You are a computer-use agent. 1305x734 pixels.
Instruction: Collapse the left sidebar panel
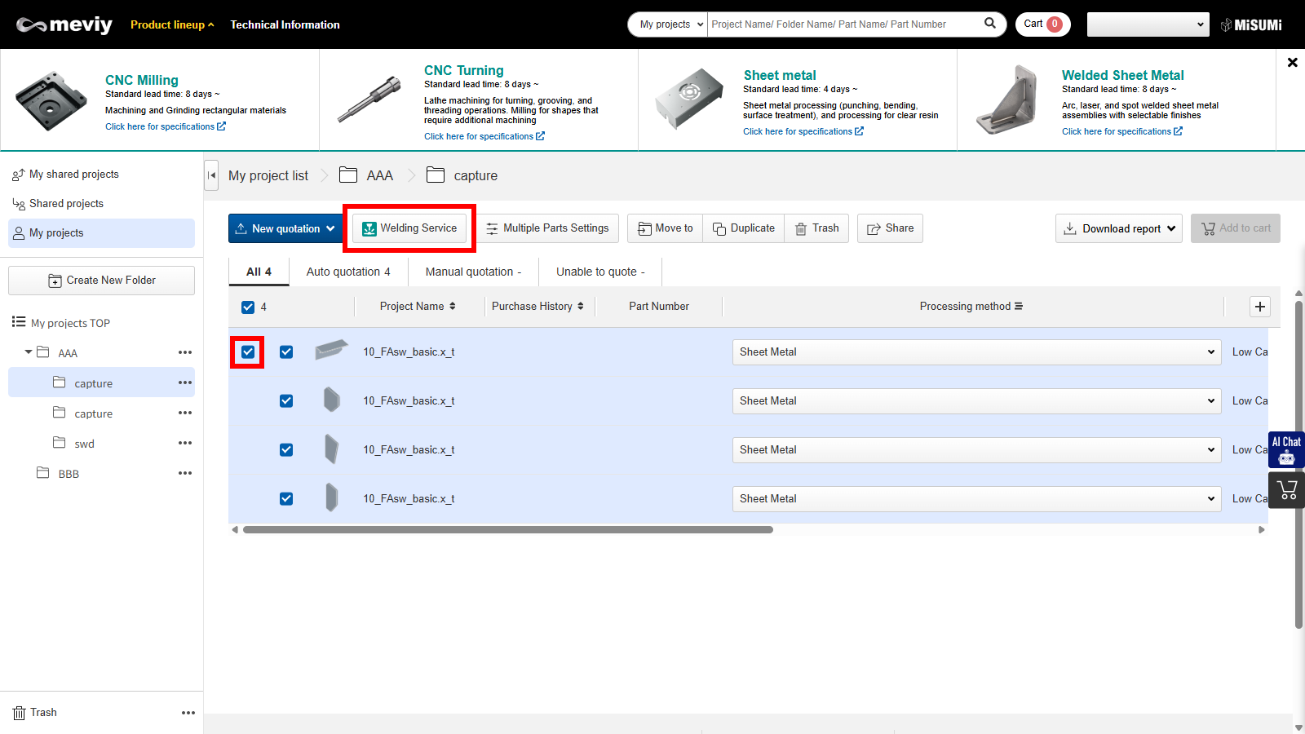tap(211, 175)
